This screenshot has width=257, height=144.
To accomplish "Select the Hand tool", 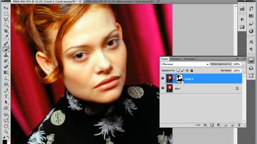I will 6,126.
